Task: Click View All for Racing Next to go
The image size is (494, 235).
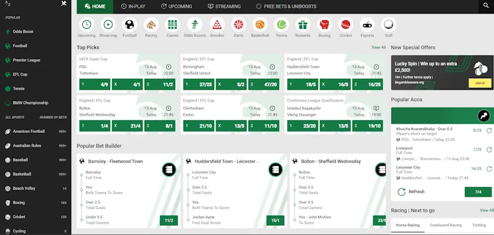Action: click(487, 210)
